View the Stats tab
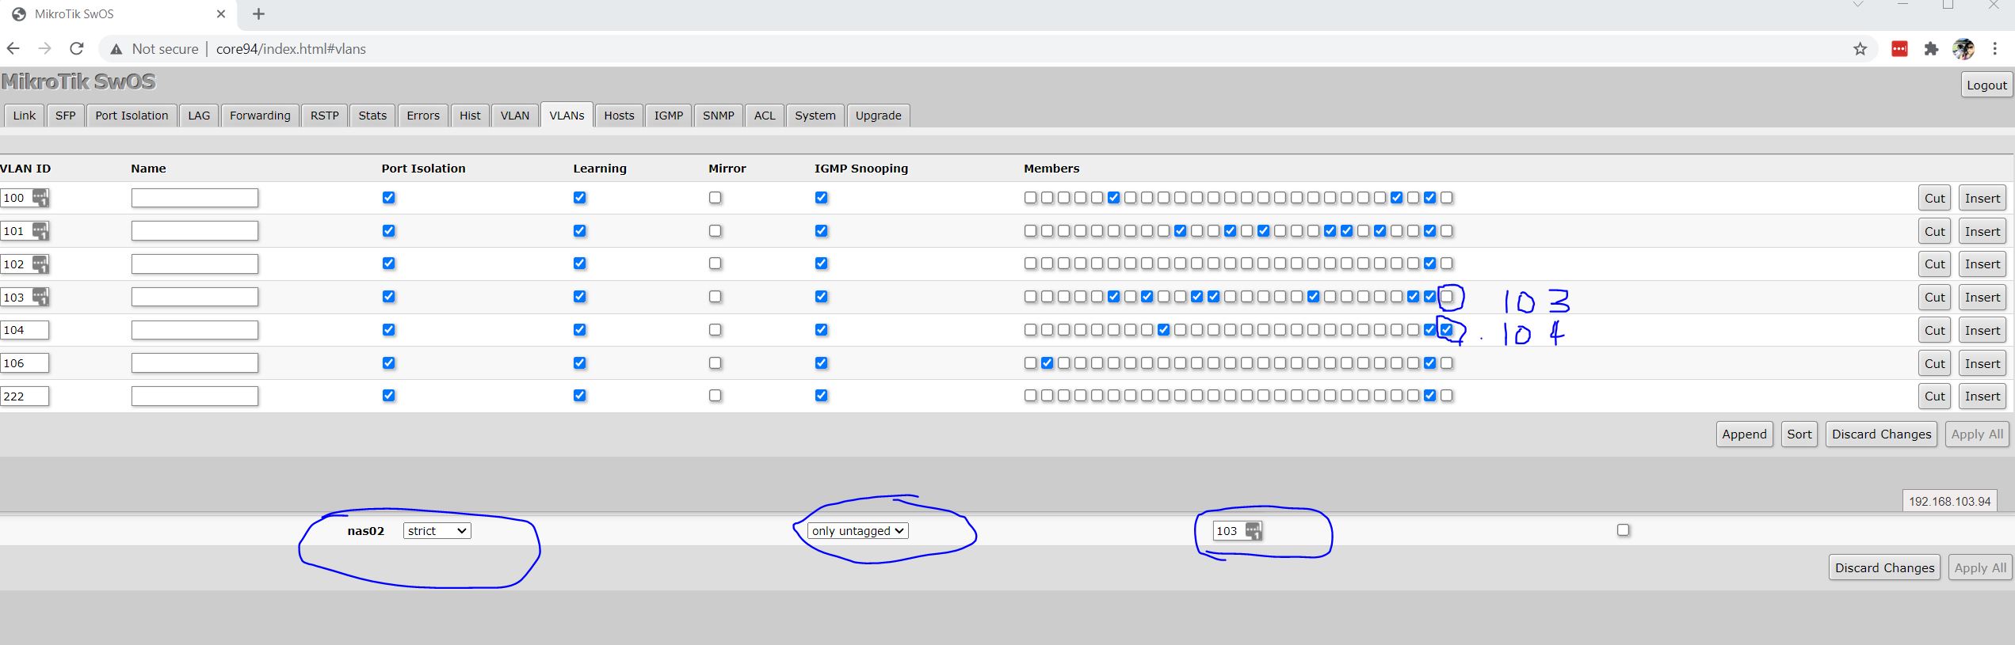 [372, 116]
